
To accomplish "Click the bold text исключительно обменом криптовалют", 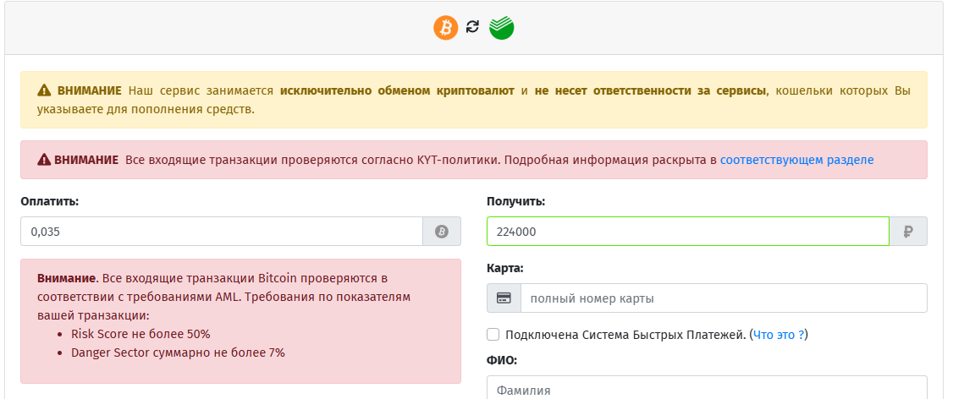I will (397, 91).
